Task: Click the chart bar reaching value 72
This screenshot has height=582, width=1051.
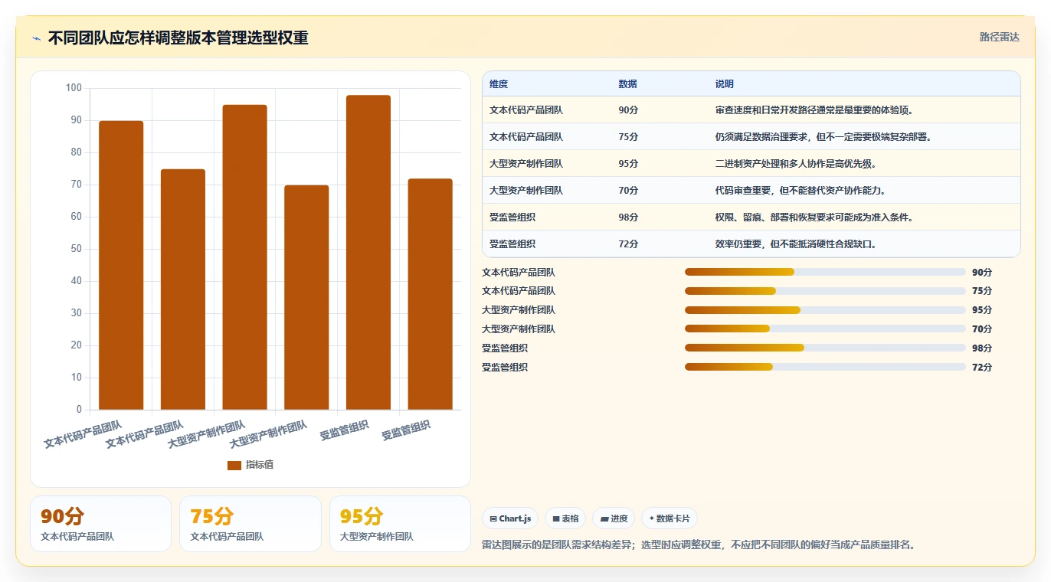Action: [431, 294]
